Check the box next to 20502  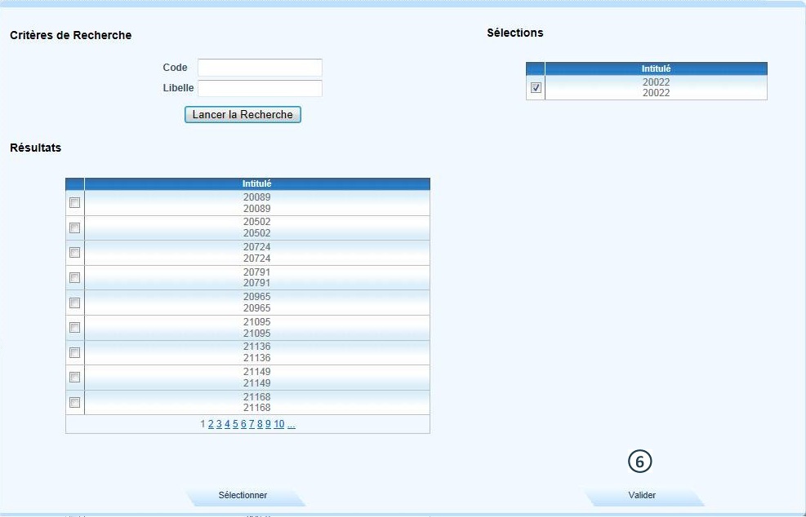click(75, 228)
